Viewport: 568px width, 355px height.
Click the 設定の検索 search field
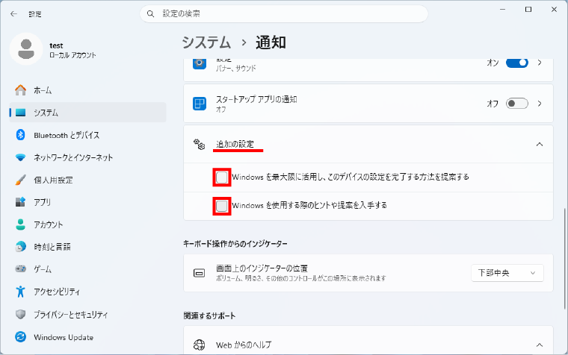[284, 13]
